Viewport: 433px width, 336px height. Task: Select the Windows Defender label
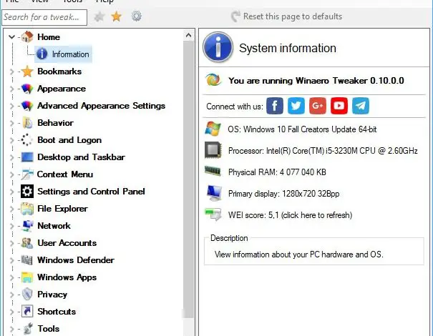click(x=76, y=260)
